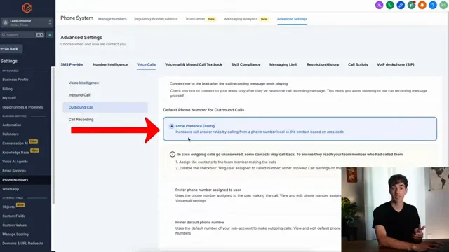
Task: Open the Manage Numbers tab
Action: (112, 19)
